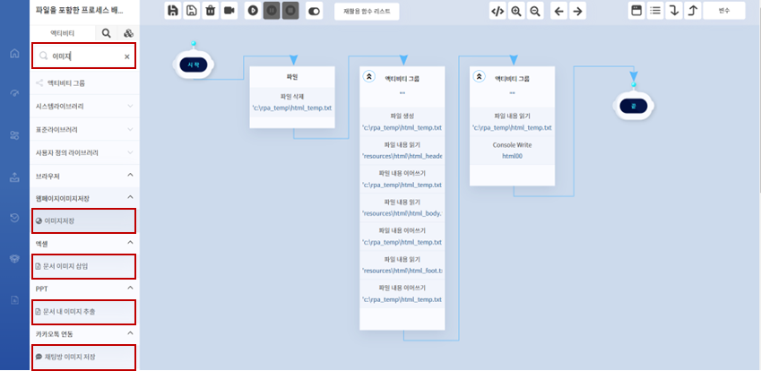The image size is (761, 371).
Task: Open the history clock sidebar icon
Action: click(x=14, y=219)
